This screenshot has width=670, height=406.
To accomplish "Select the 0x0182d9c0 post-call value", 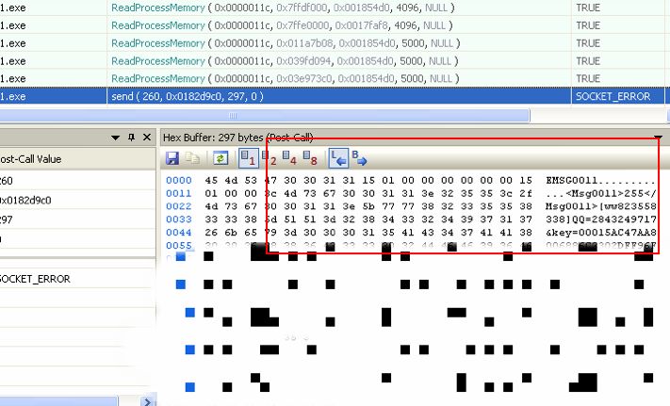I will 25,201.
